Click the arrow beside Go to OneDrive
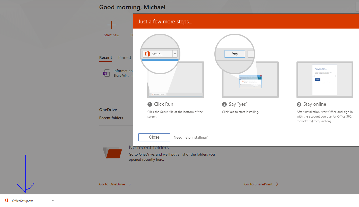Image resolution: width=359 pixels, height=207 pixels. pos(129,184)
